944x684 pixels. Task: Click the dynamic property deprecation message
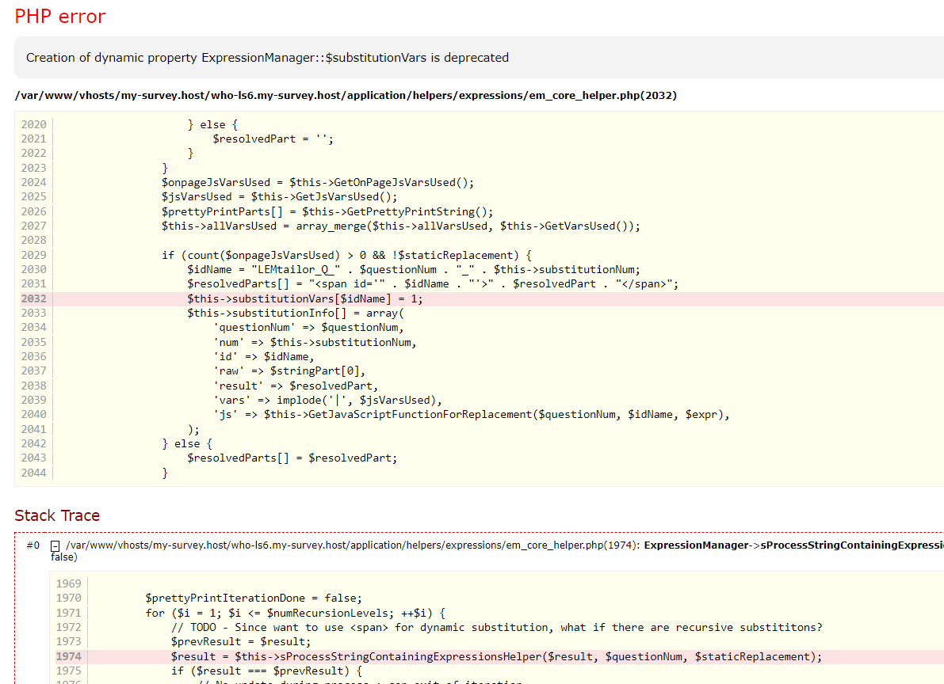click(x=267, y=58)
